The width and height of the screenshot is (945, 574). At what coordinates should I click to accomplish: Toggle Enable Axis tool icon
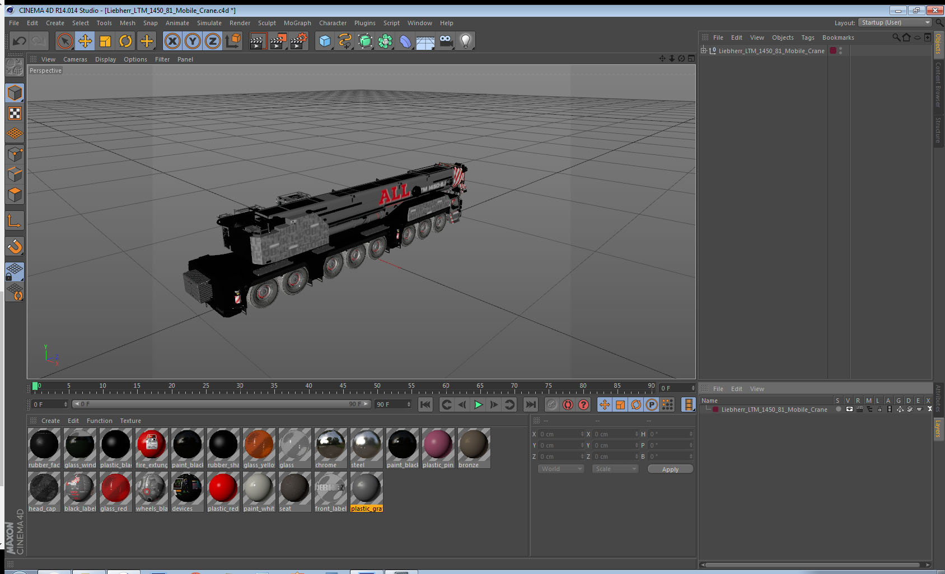pyautogui.click(x=15, y=221)
